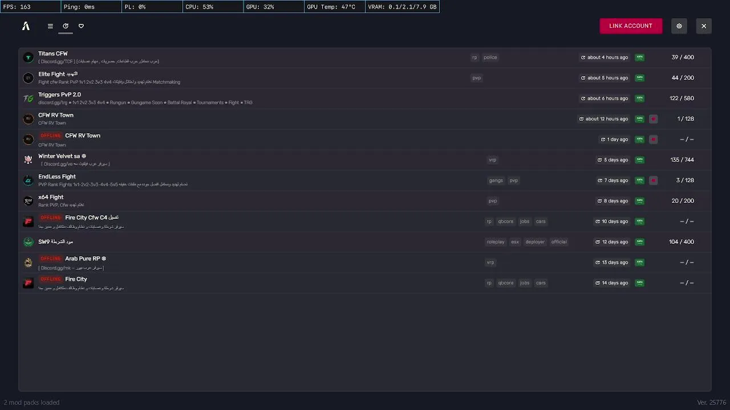Click 'about 4 hours ago' timestamp
The width and height of the screenshot is (730, 410).
pyautogui.click(x=605, y=58)
